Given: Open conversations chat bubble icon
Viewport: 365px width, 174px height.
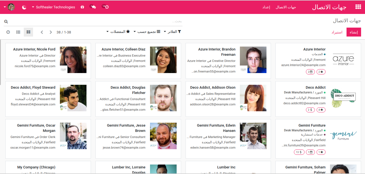Looking at the screenshot, I should click(93, 7).
